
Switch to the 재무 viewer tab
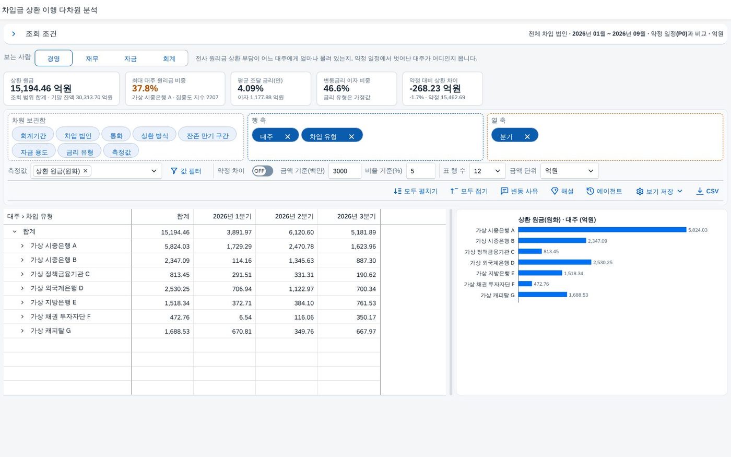(x=92, y=58)
